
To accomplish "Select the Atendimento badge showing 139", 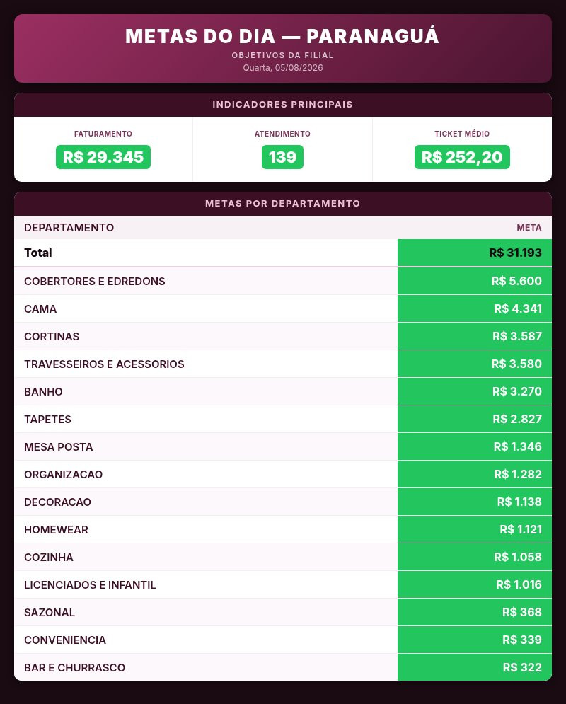I will tap(282, 157).
